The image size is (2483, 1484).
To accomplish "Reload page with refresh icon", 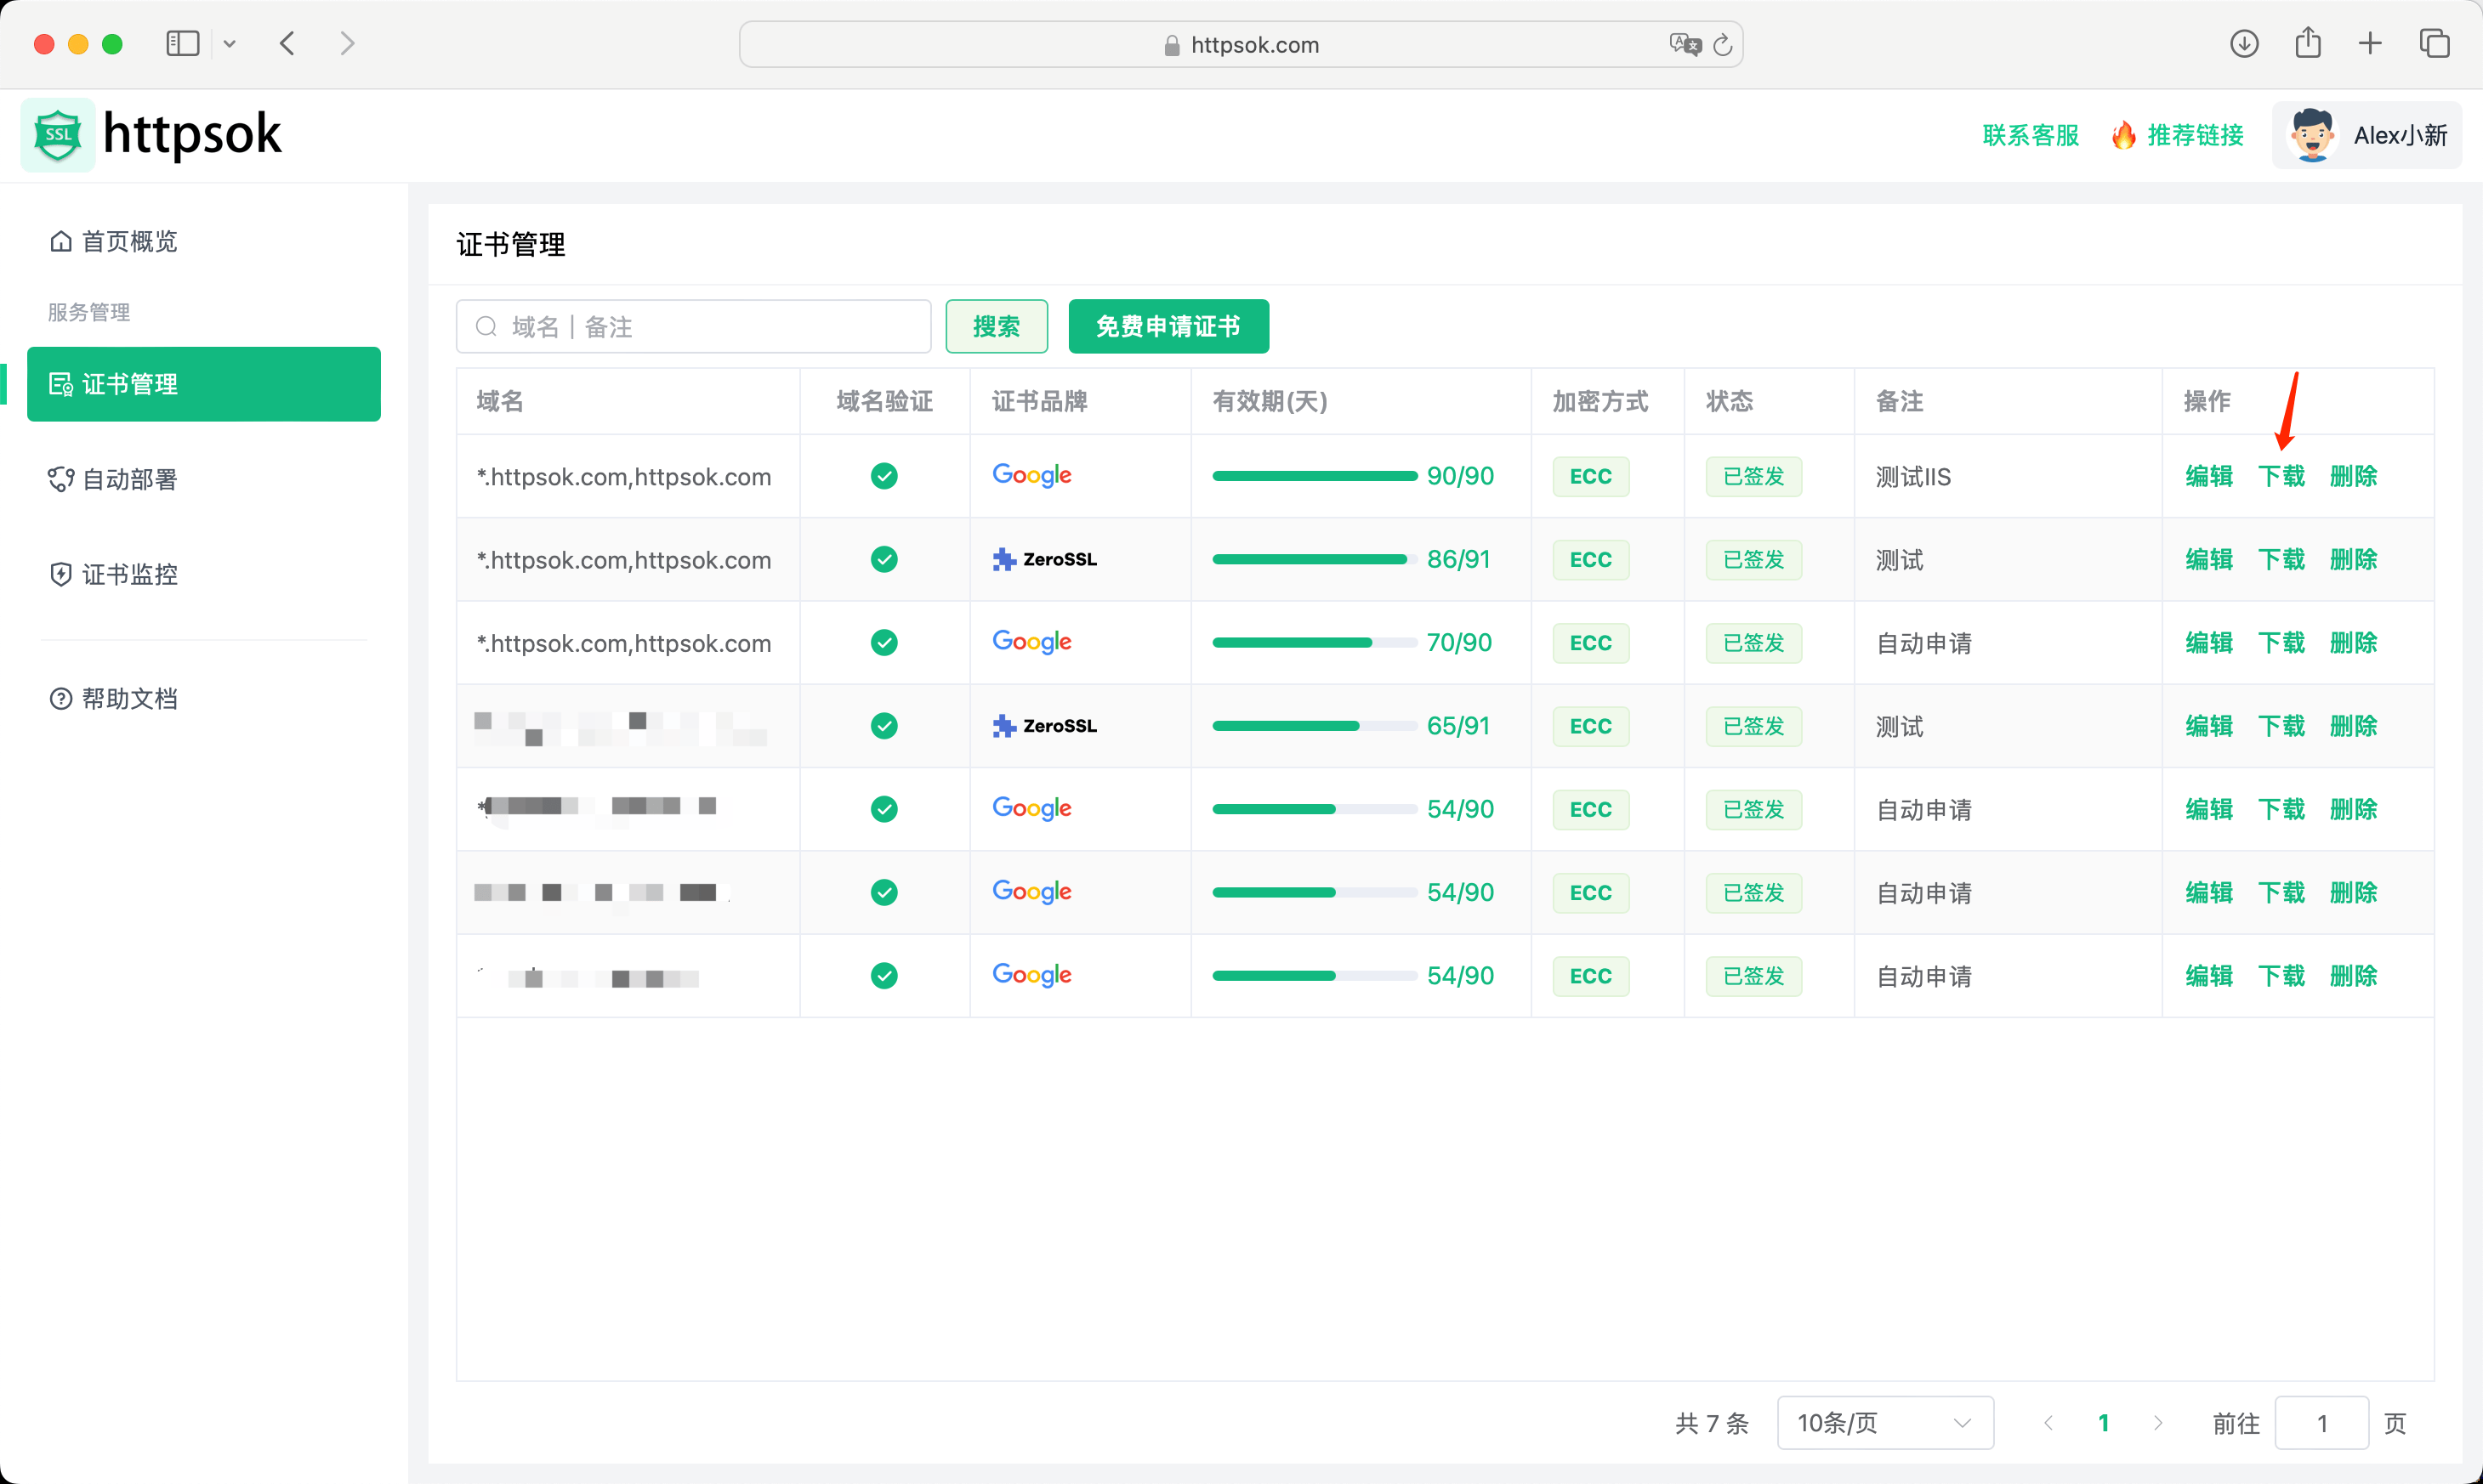I will click(x=1723, y=45).
